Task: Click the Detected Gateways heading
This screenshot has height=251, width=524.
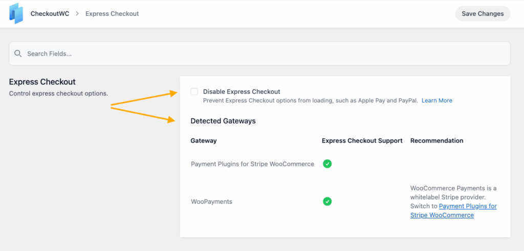Action: tap(223, 121)
